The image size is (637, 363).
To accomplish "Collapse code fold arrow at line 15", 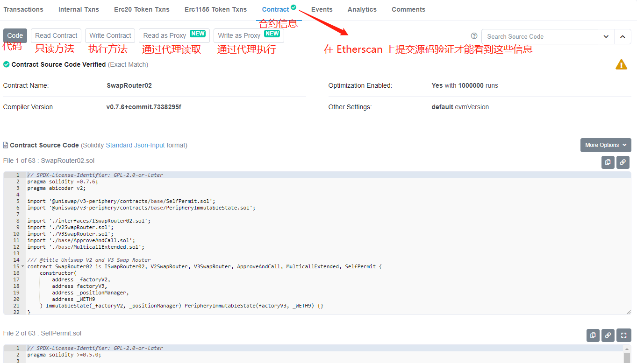I will (x=22, y=266).
